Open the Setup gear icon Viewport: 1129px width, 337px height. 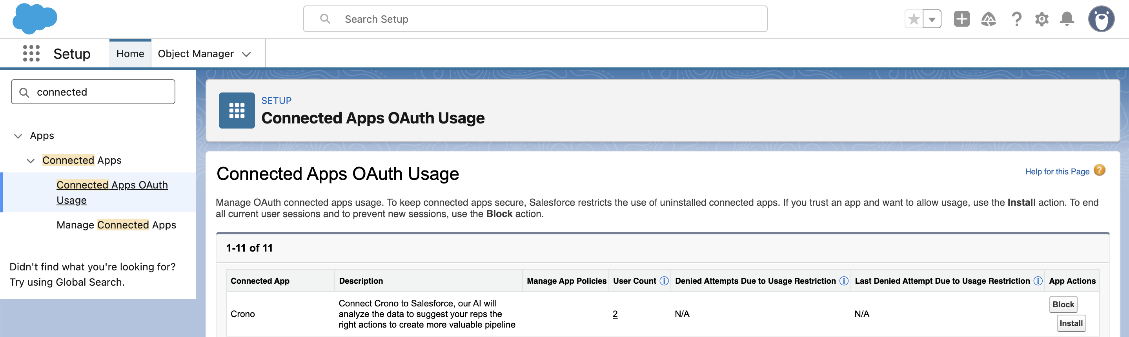1042,19
